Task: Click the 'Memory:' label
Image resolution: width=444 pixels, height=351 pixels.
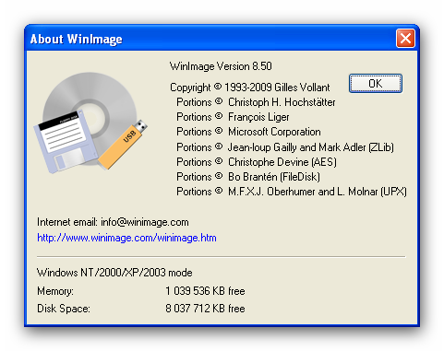Action: pyautogui.click(x=55, y=291)
